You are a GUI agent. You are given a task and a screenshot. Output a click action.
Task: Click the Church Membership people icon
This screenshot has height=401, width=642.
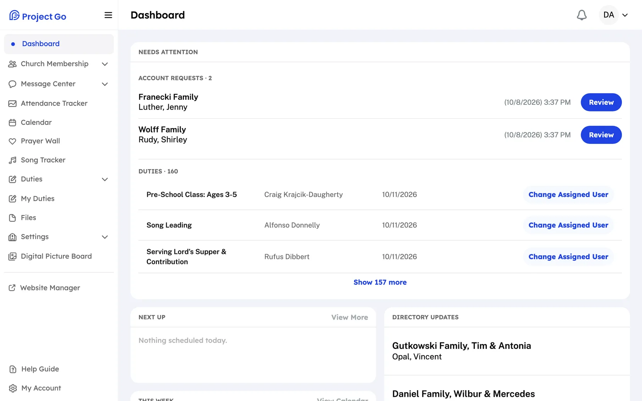[x=12, y=64]
